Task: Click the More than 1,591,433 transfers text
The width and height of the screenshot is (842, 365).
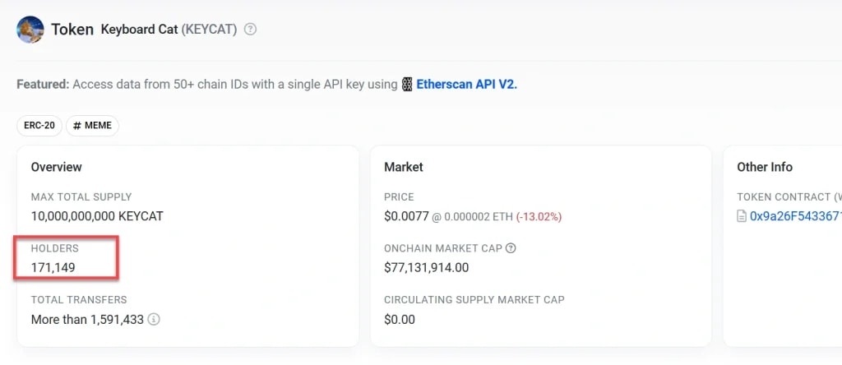Action: point(87,319)
